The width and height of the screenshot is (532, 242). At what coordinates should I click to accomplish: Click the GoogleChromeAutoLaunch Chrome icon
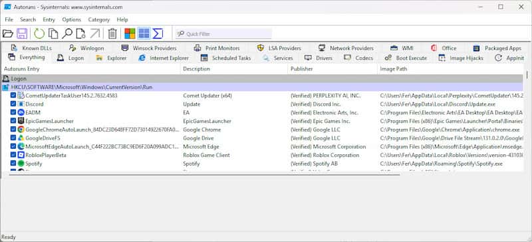pyautogui.click(x=21, y=130)
